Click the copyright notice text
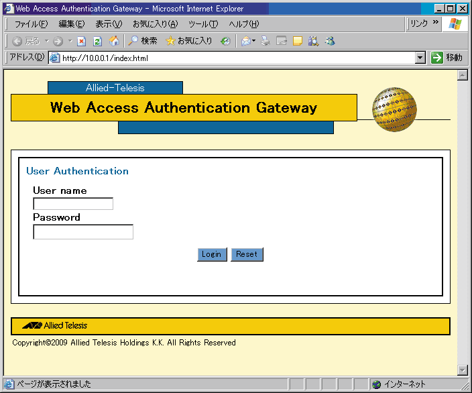The width and height of the screenshot is (472, 393). coord(124,343)
